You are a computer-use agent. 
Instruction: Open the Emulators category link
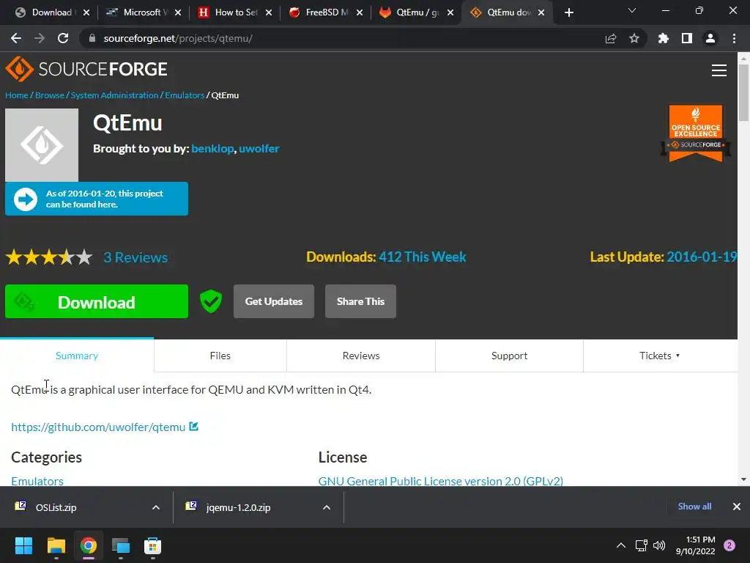pos(37,481)
